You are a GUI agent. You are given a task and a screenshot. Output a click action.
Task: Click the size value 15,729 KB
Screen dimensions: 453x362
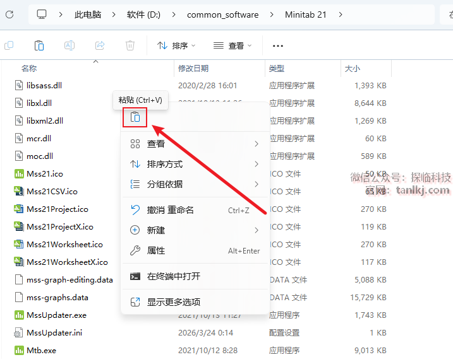pyautogui.click(x=368, y=298)
